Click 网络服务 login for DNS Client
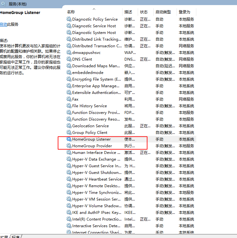 tap(186, 59)
